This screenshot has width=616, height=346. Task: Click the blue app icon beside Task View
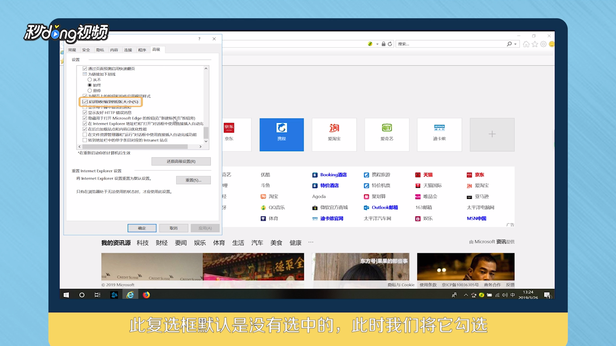tap(114, 295)
